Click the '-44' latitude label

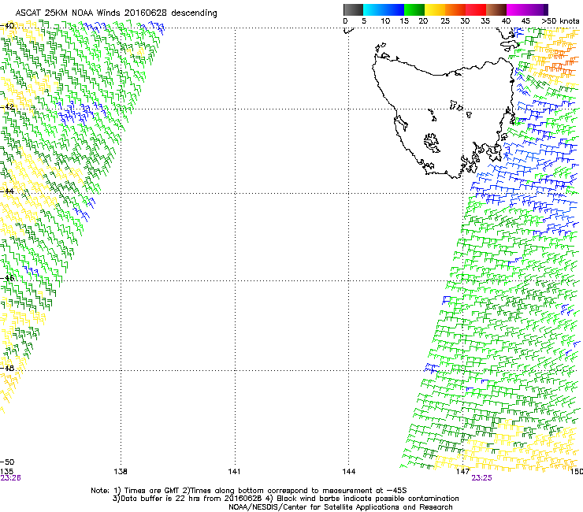7,191
